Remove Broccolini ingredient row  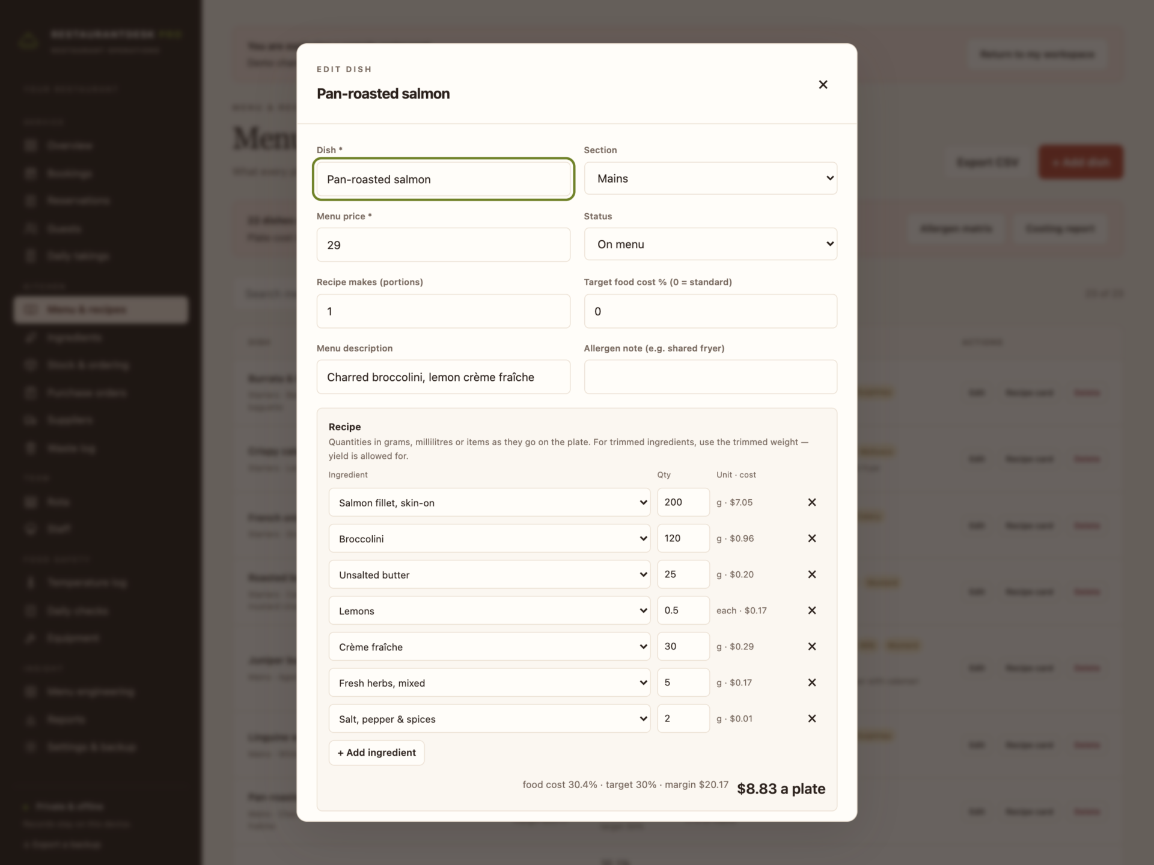click(811, 538)
